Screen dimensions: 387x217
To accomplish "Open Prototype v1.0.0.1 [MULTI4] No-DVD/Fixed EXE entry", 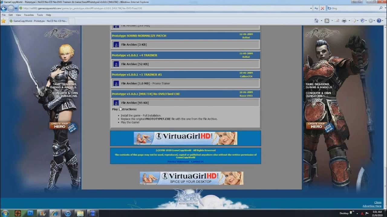I will click(x=146, y=94).
